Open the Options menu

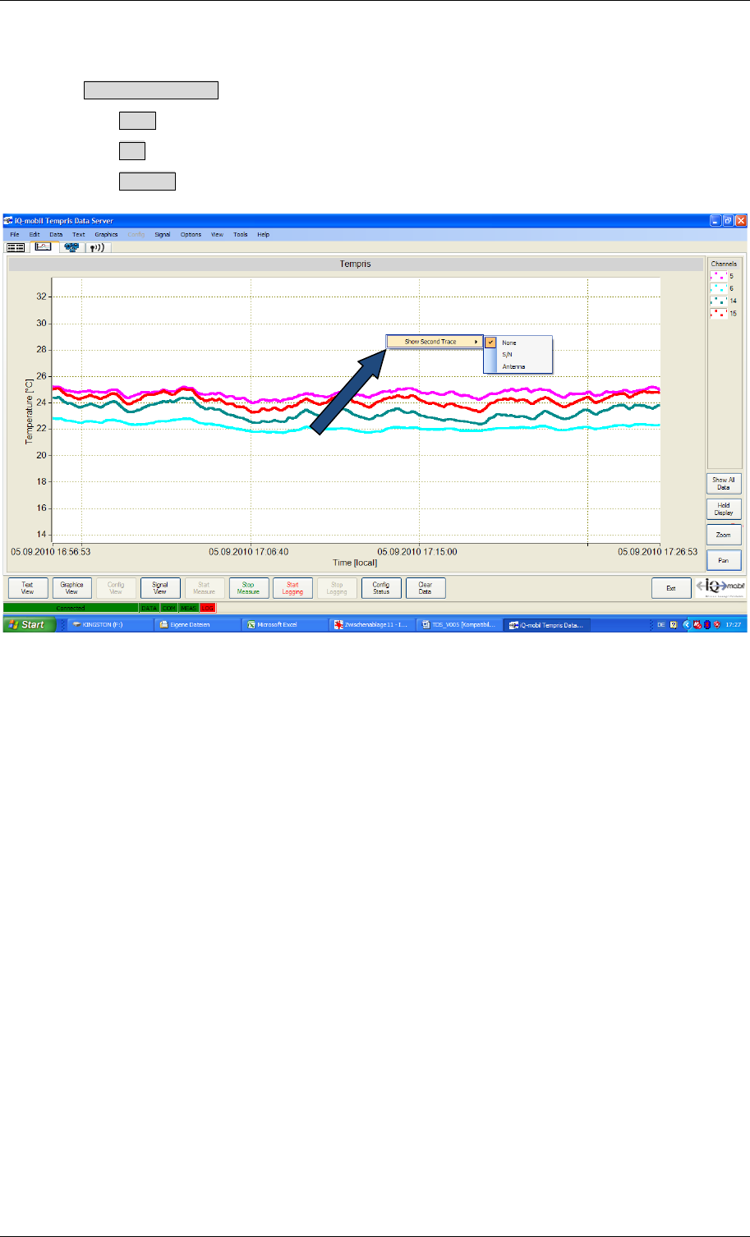[191, 234]
